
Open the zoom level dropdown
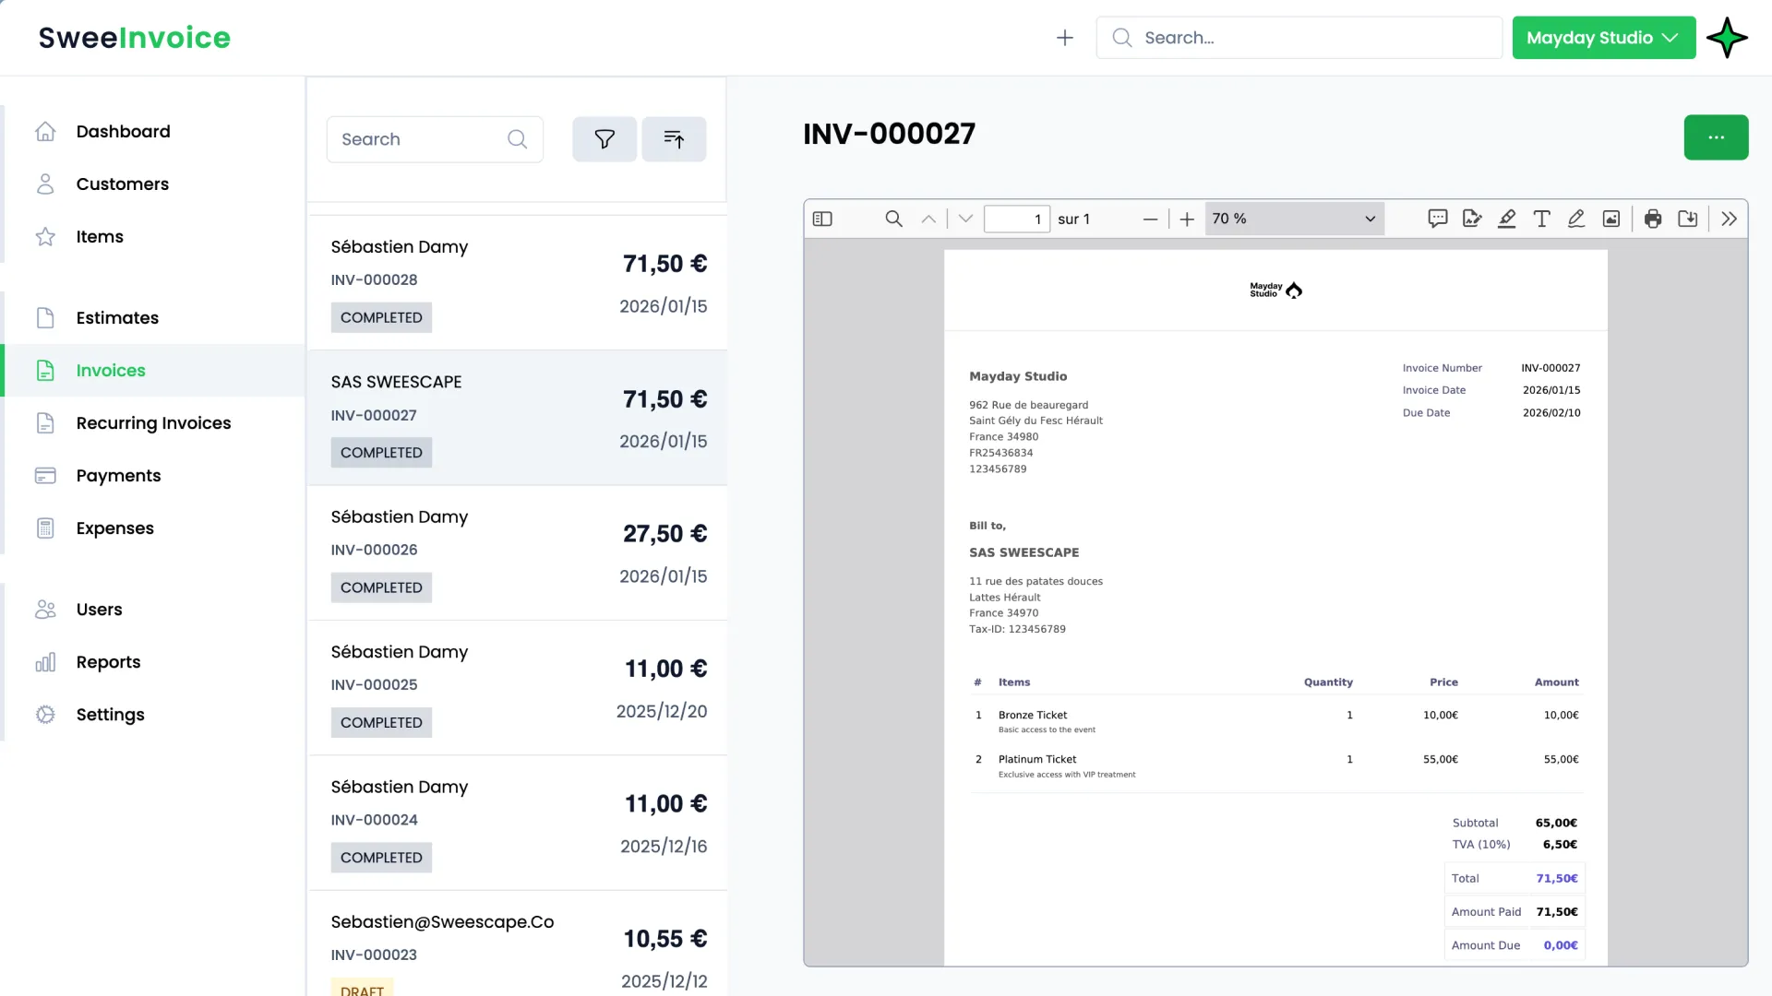1293,219
